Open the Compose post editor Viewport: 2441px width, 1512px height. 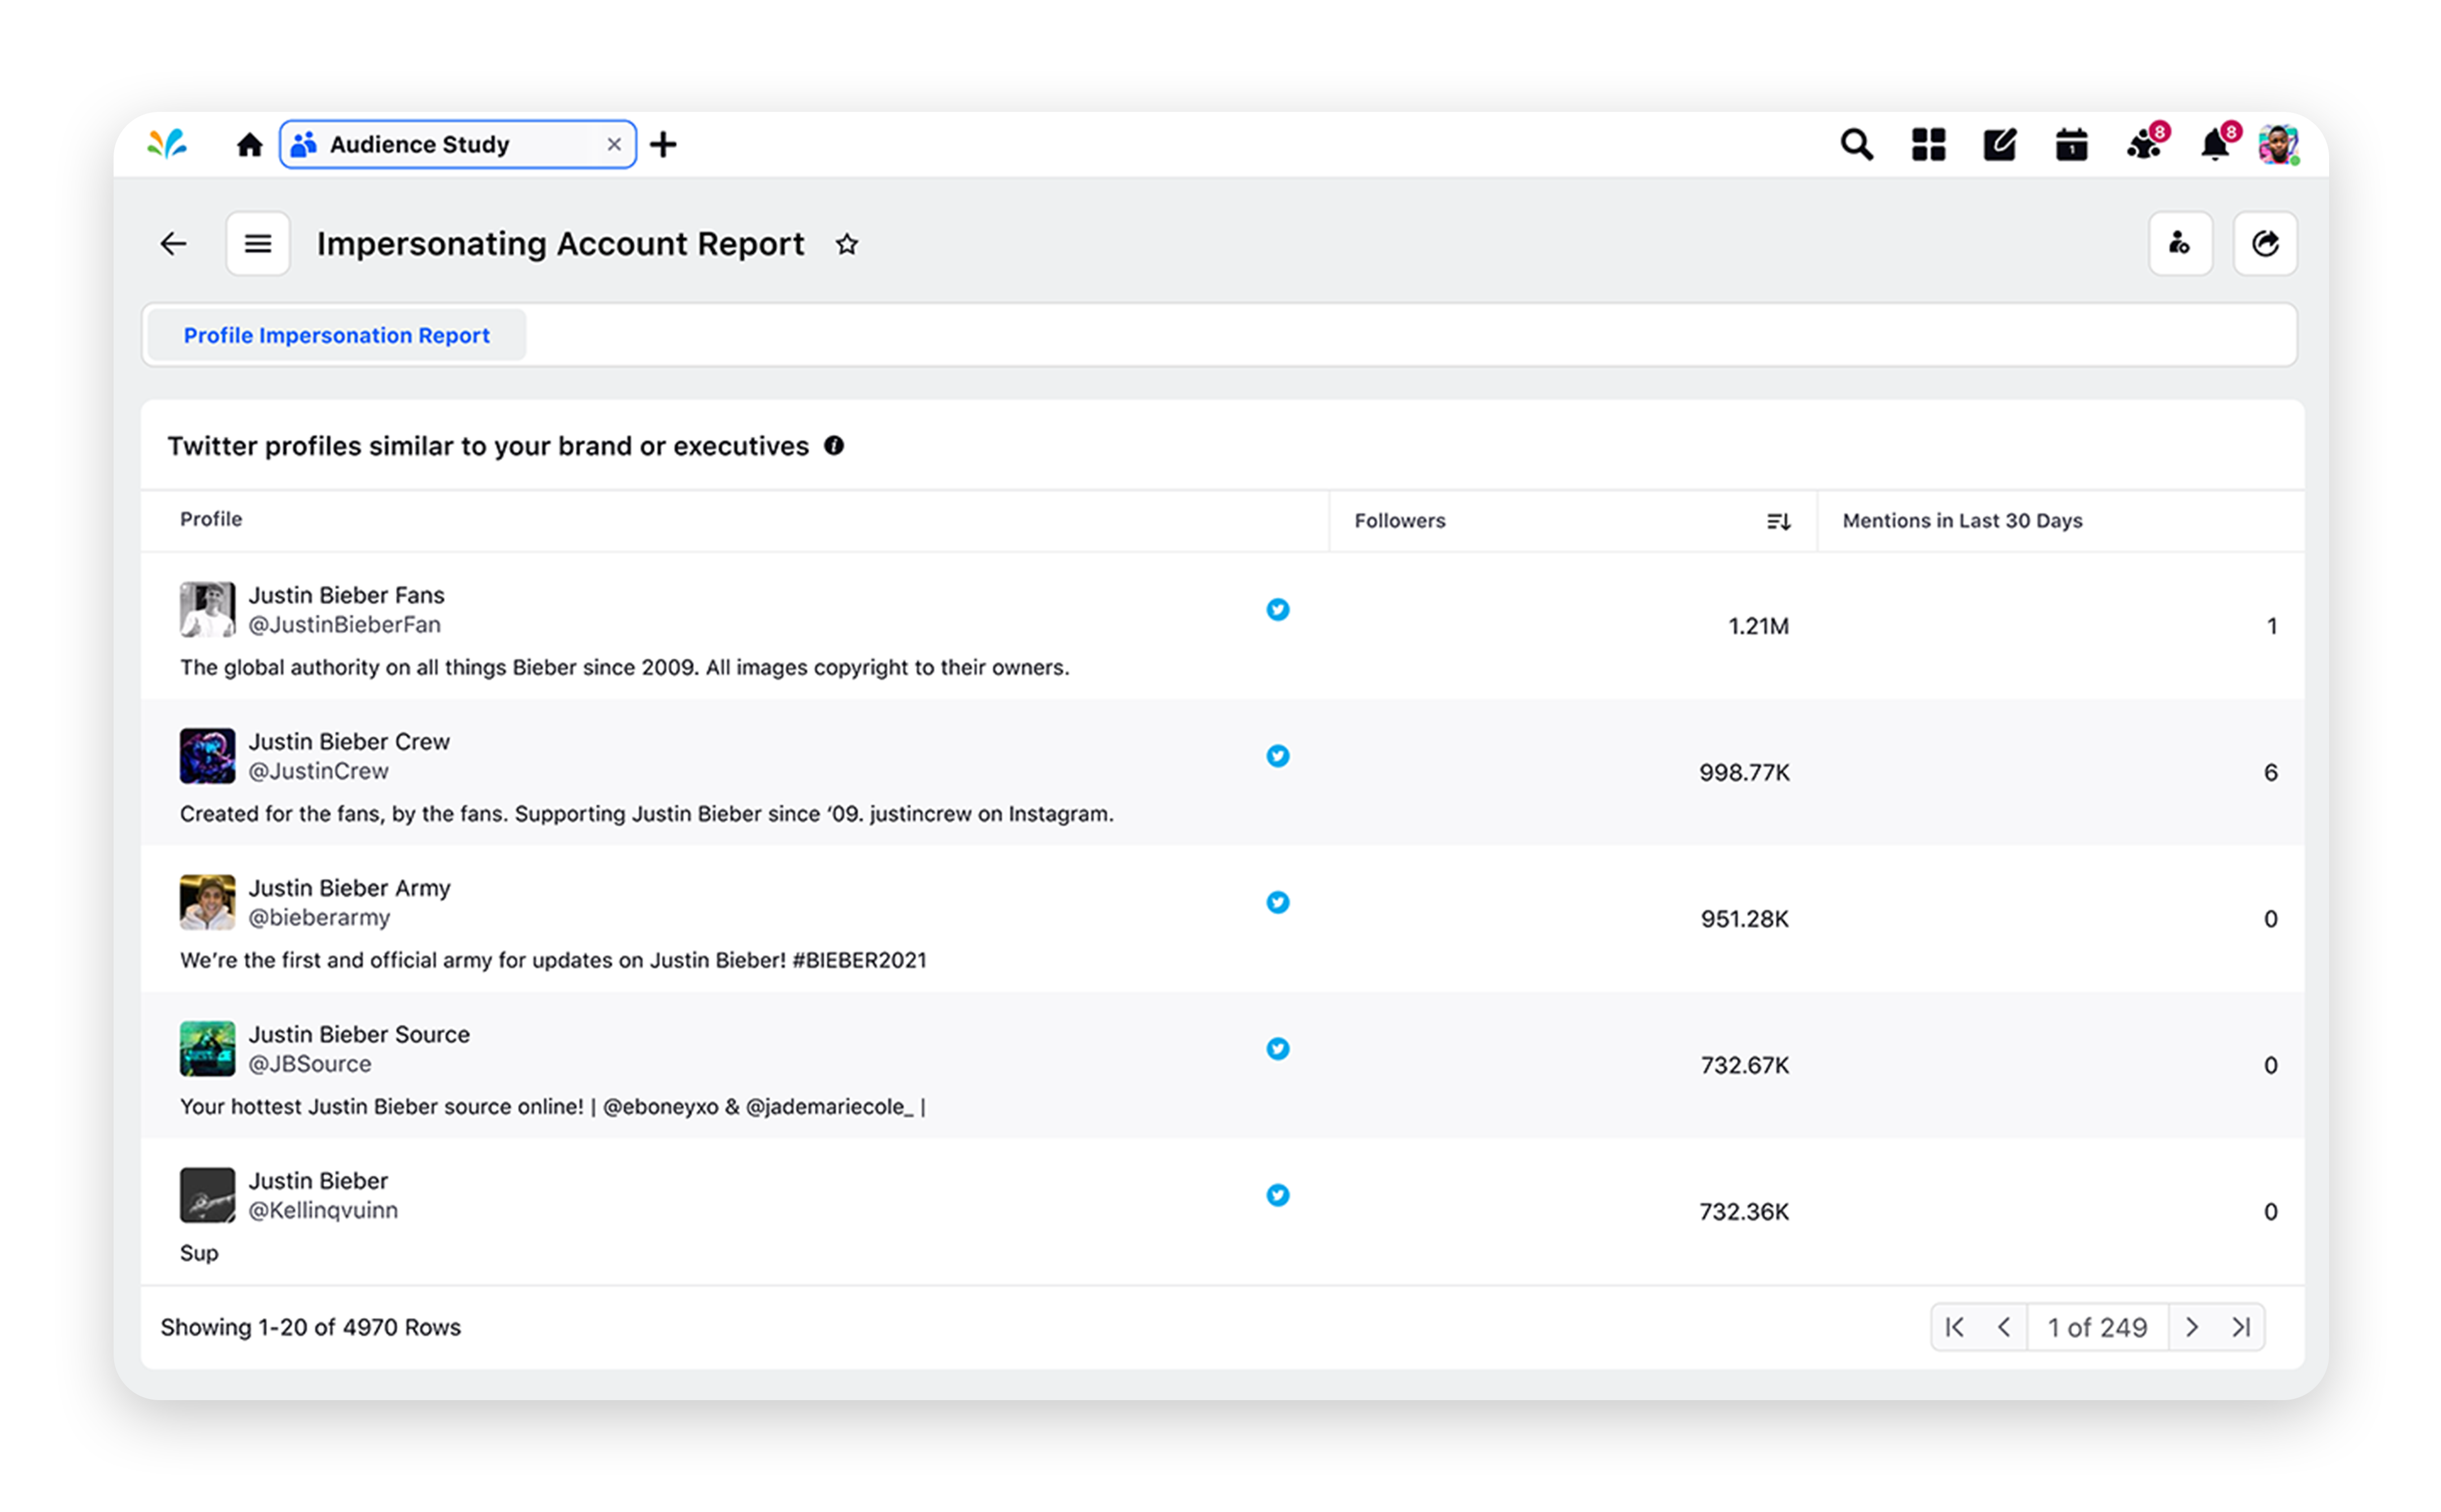1999,144
